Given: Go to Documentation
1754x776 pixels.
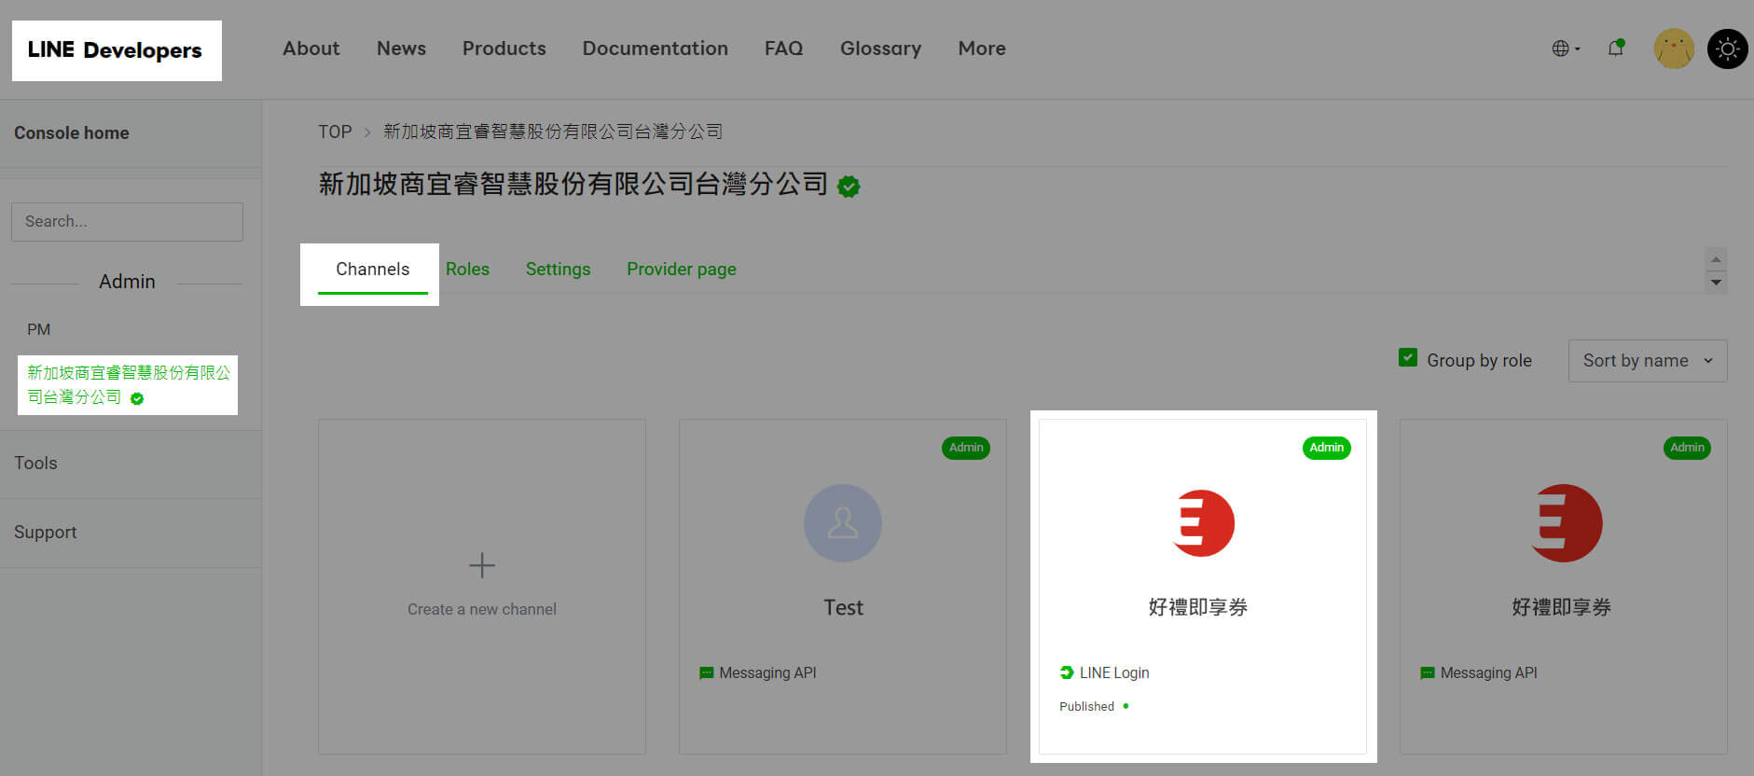Looking at the screenshot, I should click(656, 48).
